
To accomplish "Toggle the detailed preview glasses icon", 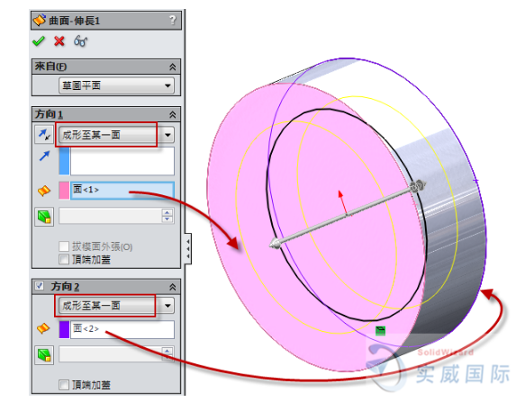I will pos(81,41).
